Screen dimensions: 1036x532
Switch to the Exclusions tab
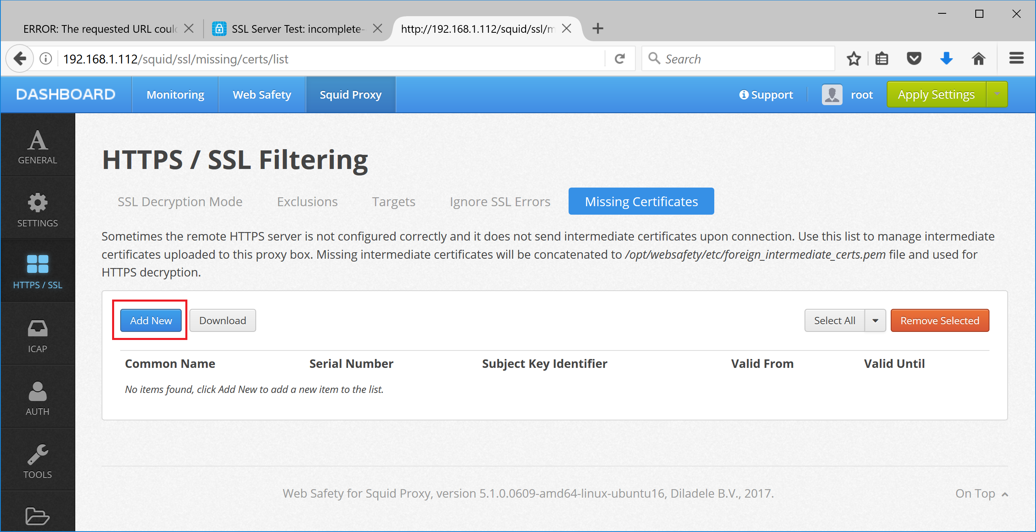pyautogui.click(x=307, y=201)
